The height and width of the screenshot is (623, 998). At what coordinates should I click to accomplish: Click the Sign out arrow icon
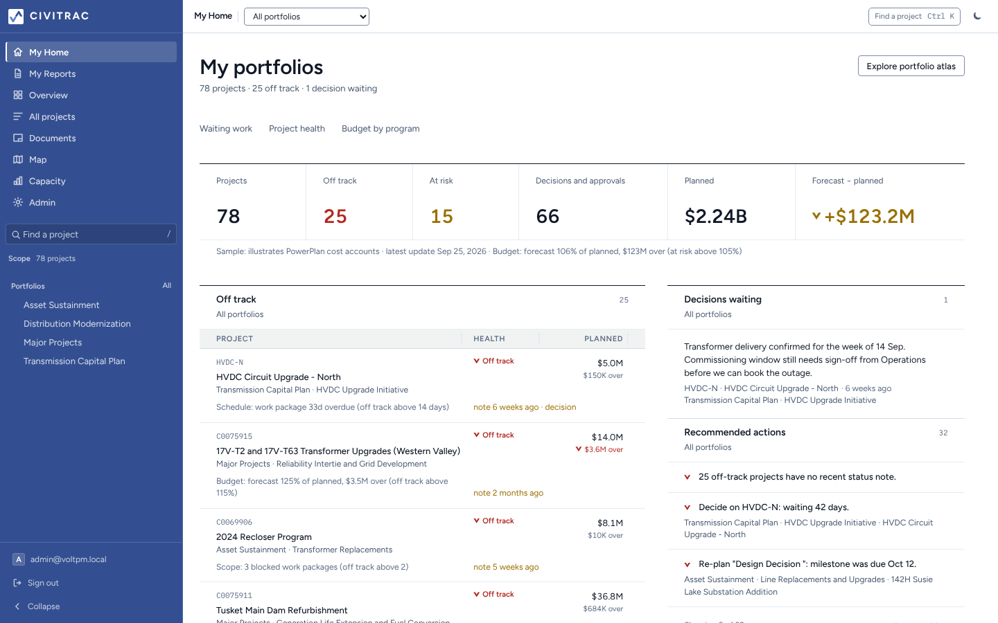pyautogui.click(x=17, y=583)
